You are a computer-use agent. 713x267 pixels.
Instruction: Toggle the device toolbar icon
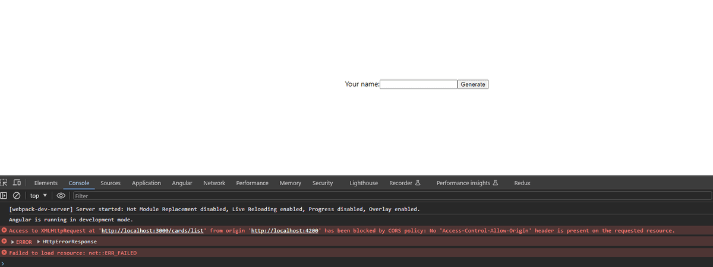(x=17, y=183)
